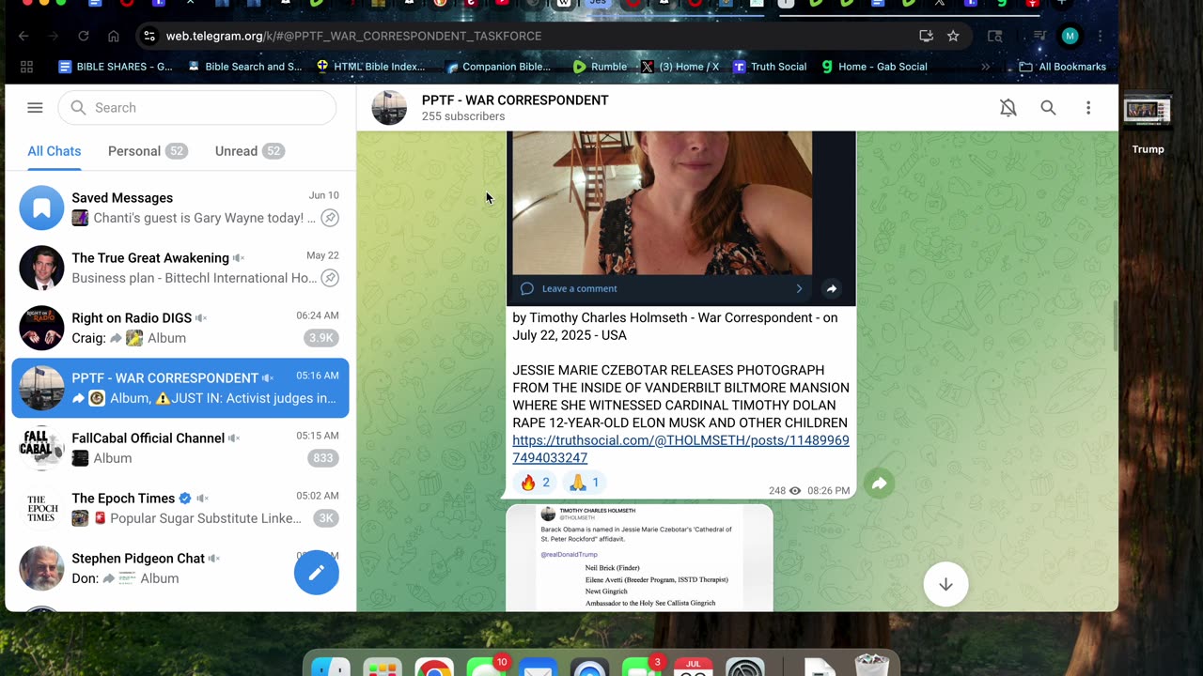Open Calendar app in Dock
1203x676 pixels.
pos(693,668)
